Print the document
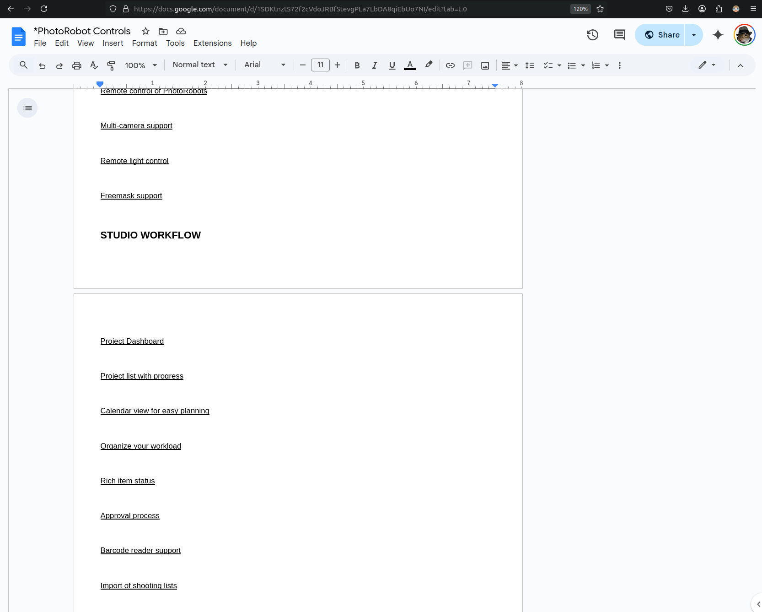 [x=77, y=65]
